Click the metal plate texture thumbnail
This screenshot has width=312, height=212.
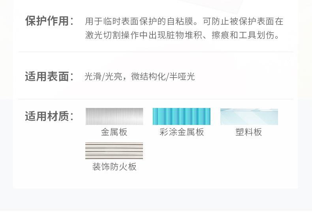[x=114, y=116]
